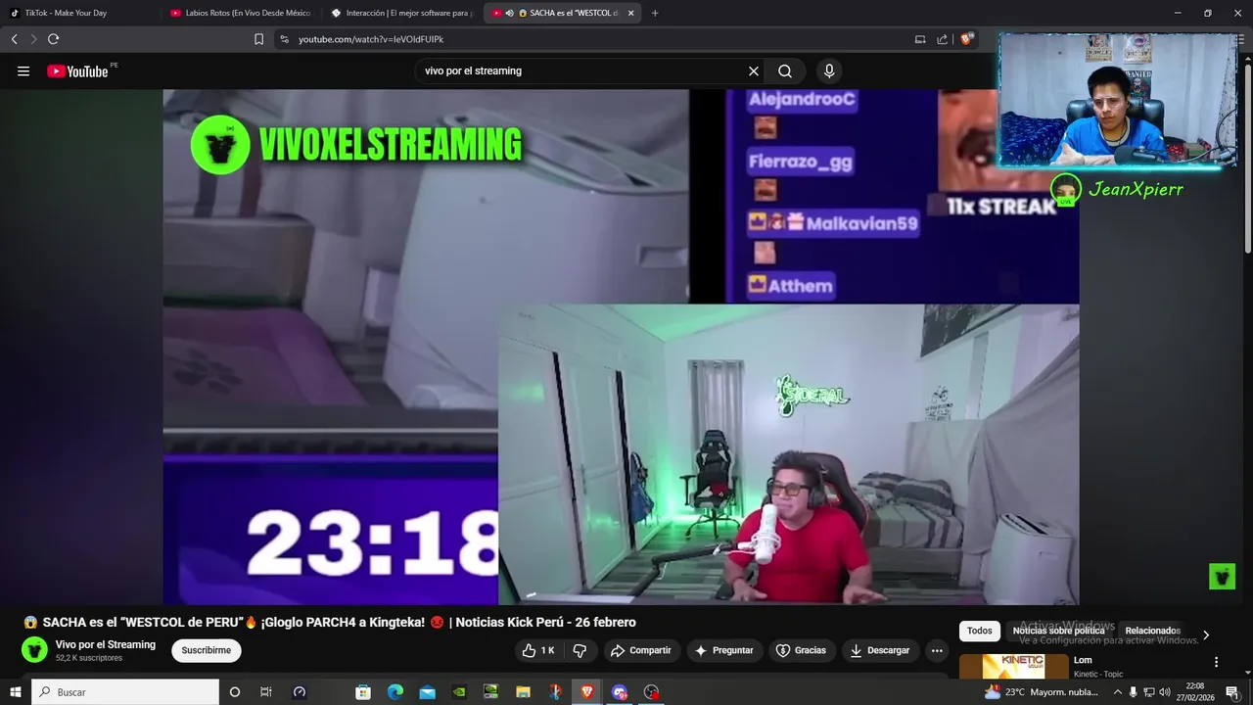1253x705 pixels.
Task: View site information icon in address bar
Action: pos(284,39)
